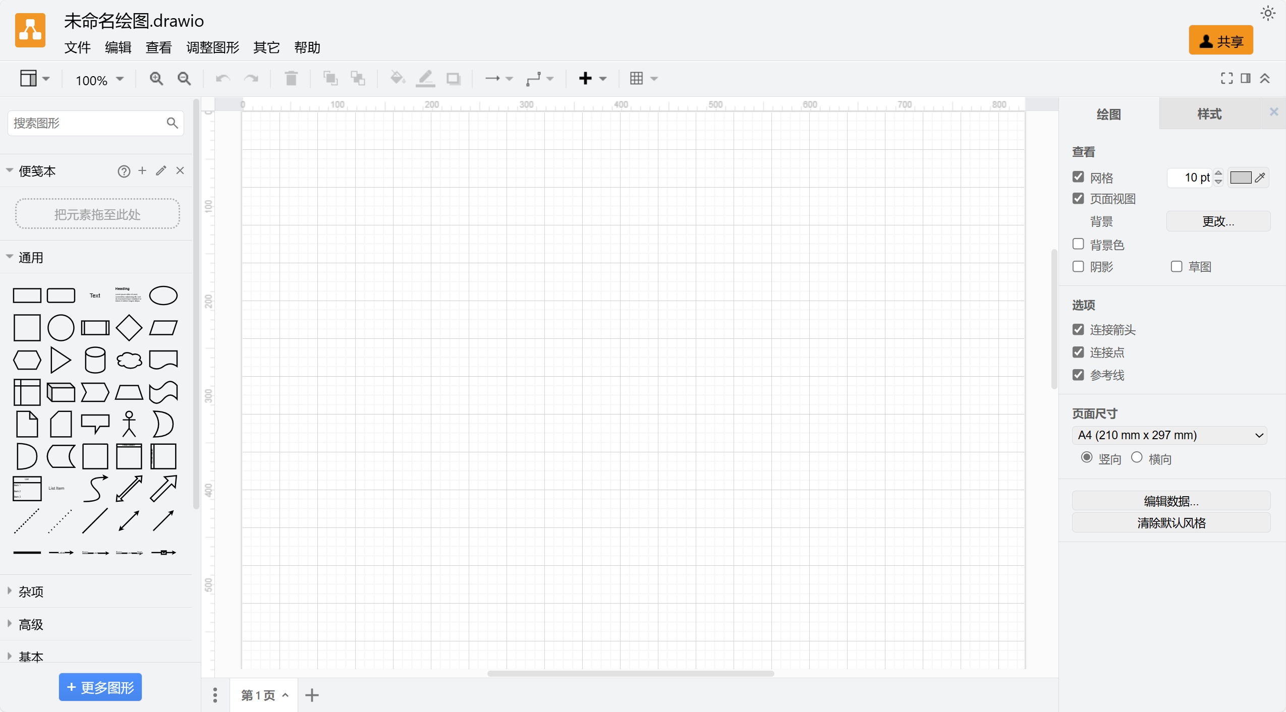Click the zoom out magnifier icon
Viewport: 1286px width, 712px height.
click(184, 79)
